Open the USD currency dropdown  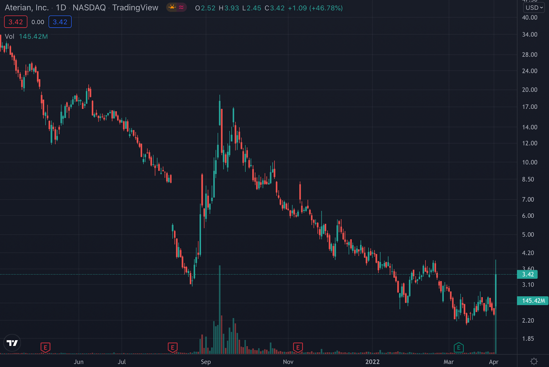coord(534,8)
